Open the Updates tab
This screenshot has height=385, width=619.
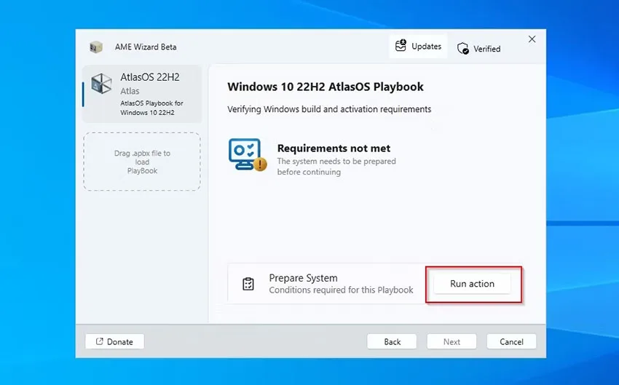pyautogui.click(x=418, y=46)
